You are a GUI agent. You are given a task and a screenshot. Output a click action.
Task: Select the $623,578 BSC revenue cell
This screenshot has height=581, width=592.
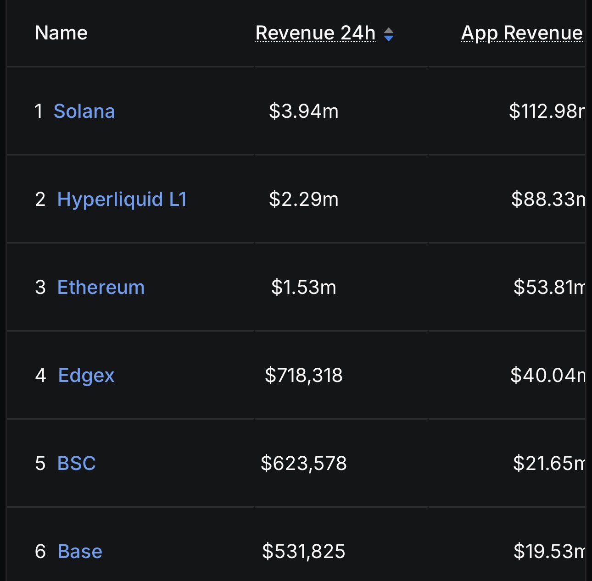click(303, 464)
